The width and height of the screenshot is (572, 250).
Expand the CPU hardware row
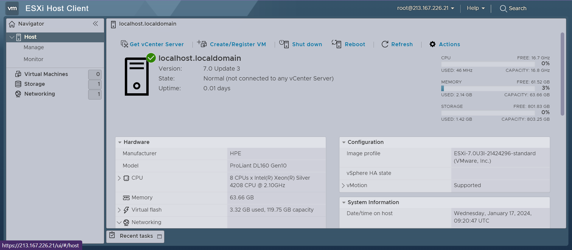pyautogui.click(x=119, y=178)
